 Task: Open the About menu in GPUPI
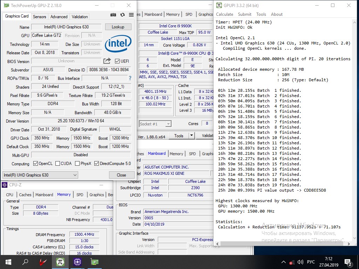click(x=277, y=14)
